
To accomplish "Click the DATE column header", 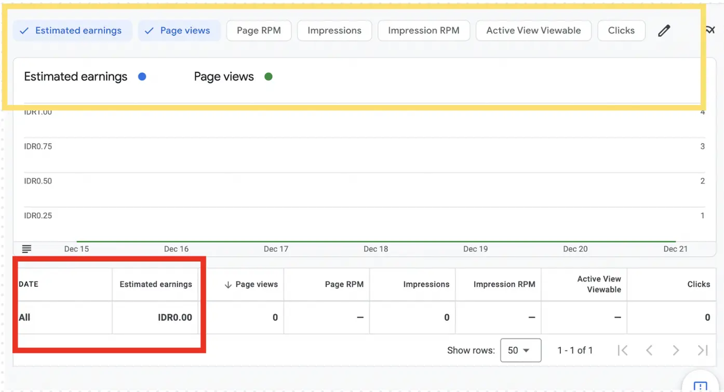I will (28, 284).
